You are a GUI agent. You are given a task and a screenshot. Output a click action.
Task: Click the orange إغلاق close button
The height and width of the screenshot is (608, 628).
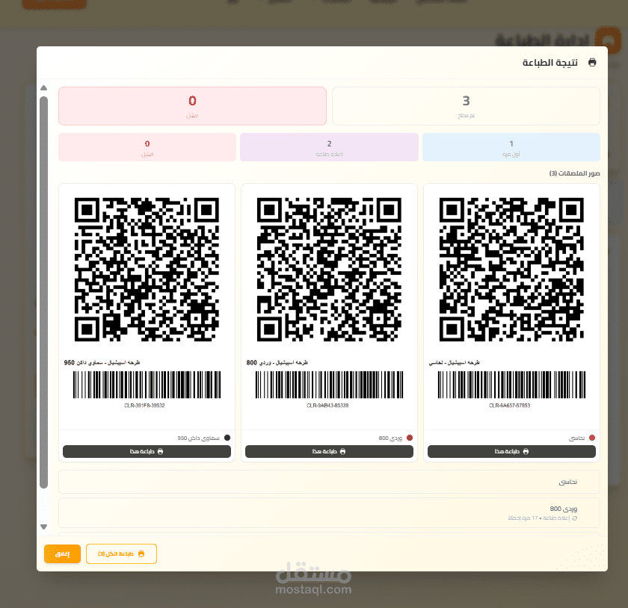click(x=62, y=553)
